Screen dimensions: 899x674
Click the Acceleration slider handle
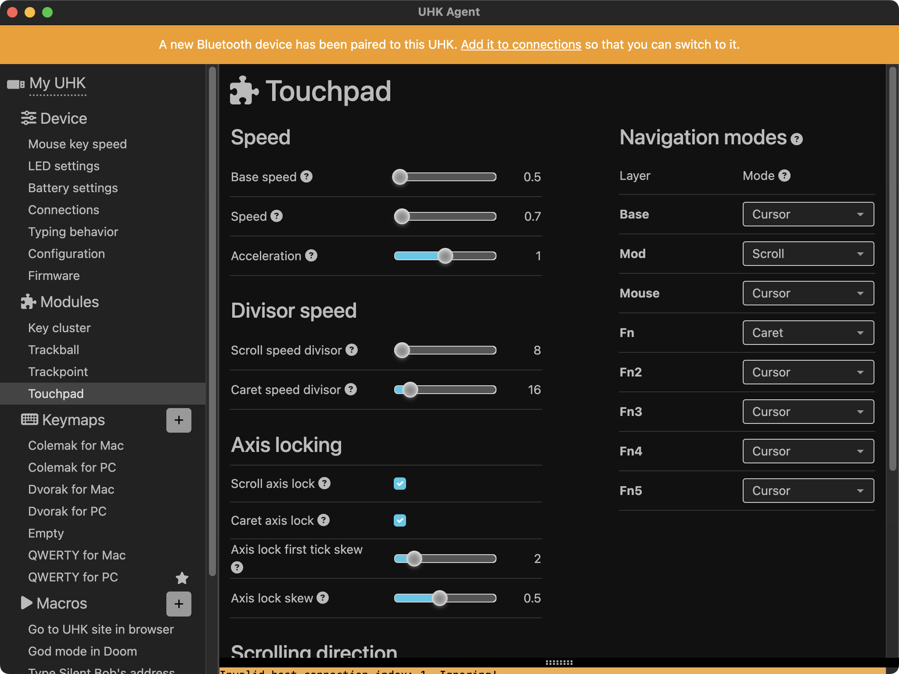(445, 256)
